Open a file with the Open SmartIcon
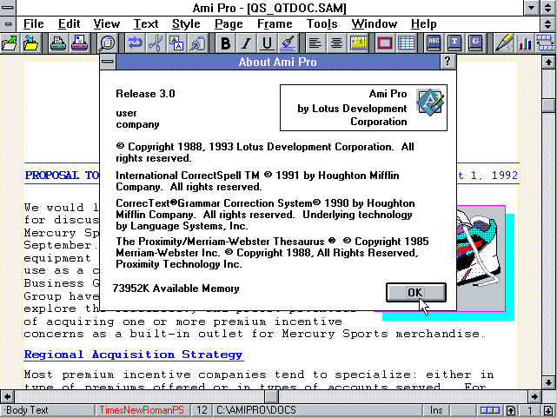Viewport: 557px width, 418px height. point(10,43)
